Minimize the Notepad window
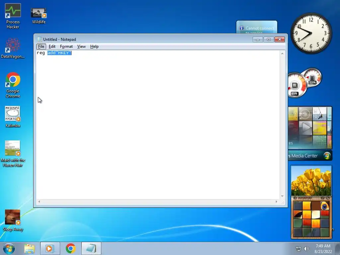 click(258, 40)
